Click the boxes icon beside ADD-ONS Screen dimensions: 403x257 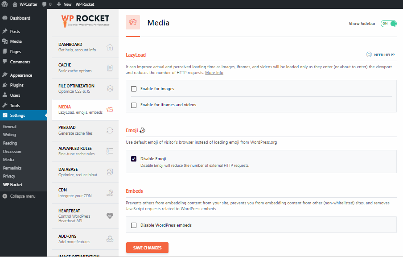pos(110,239)
